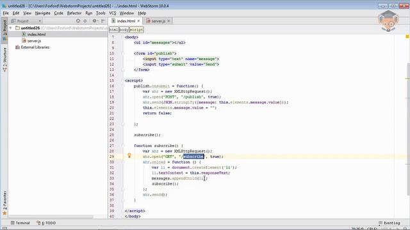This screenshot has width=410, height=230.
Task: Open the View menu
Action: click(27, 13)
